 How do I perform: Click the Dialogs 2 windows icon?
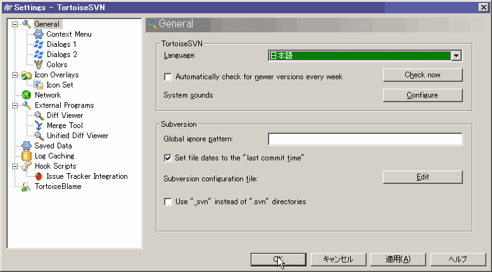pos(38,55)
